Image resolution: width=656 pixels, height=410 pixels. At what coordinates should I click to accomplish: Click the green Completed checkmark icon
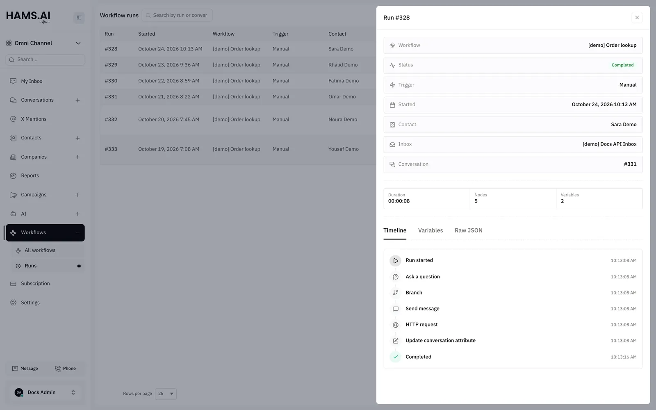(395, 357)
